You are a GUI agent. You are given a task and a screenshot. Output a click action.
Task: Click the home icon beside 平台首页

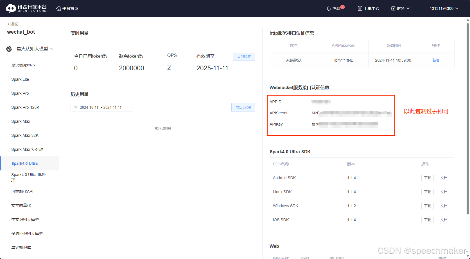coord(59,8)
